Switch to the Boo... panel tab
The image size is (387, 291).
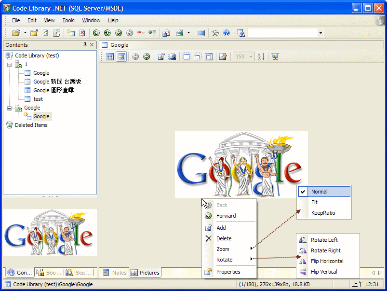point(49,273)
